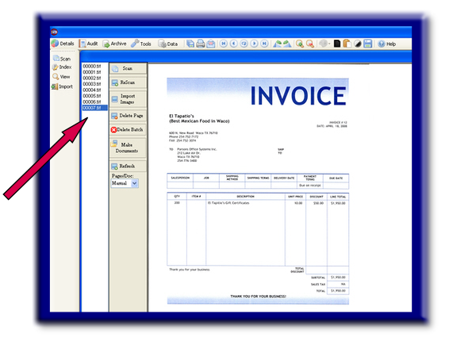
Task: Click the Delete Batch button
Action: click(128, 130)
